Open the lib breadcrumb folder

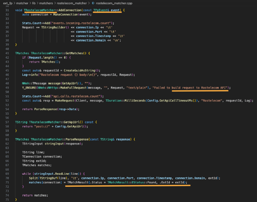[x=34, y=3]
